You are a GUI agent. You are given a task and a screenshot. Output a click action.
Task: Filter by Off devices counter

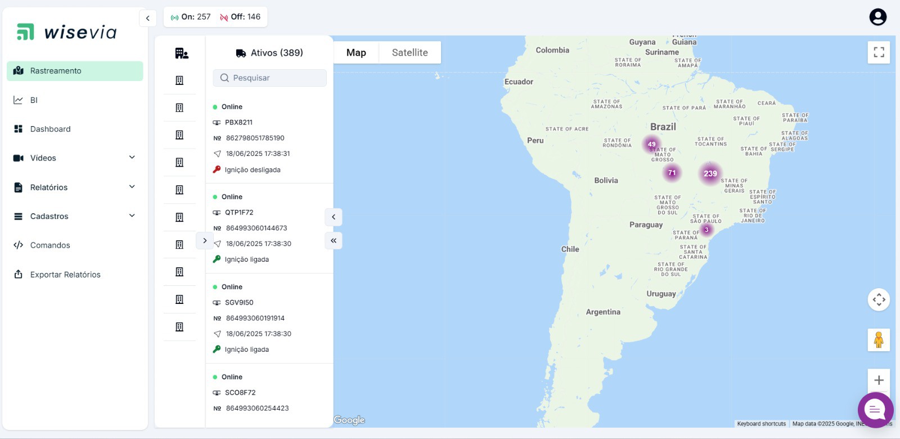click(240, 17)
